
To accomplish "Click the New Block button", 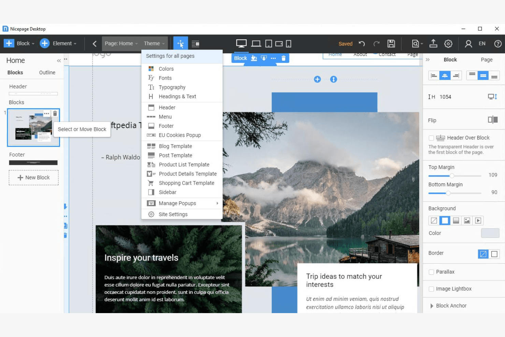I will click(x=33, y=178).
